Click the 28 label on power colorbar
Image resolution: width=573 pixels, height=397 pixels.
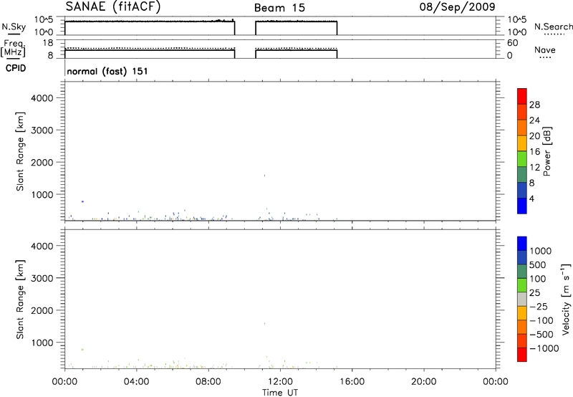(534, 105)
